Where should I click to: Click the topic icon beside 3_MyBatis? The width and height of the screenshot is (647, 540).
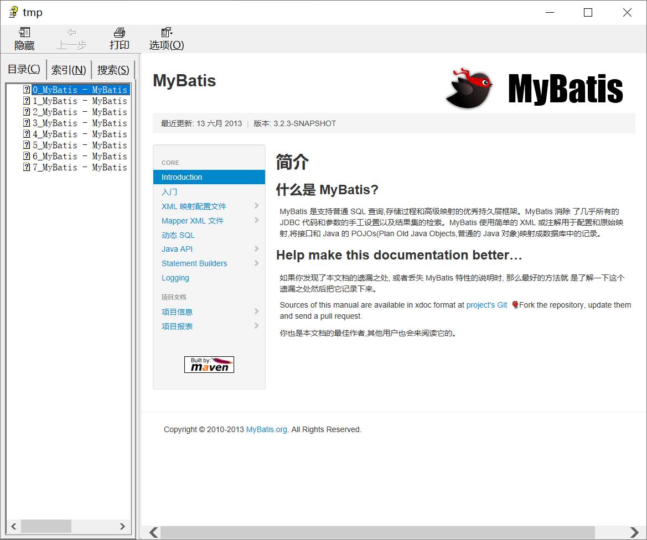[x=27, y=122]
